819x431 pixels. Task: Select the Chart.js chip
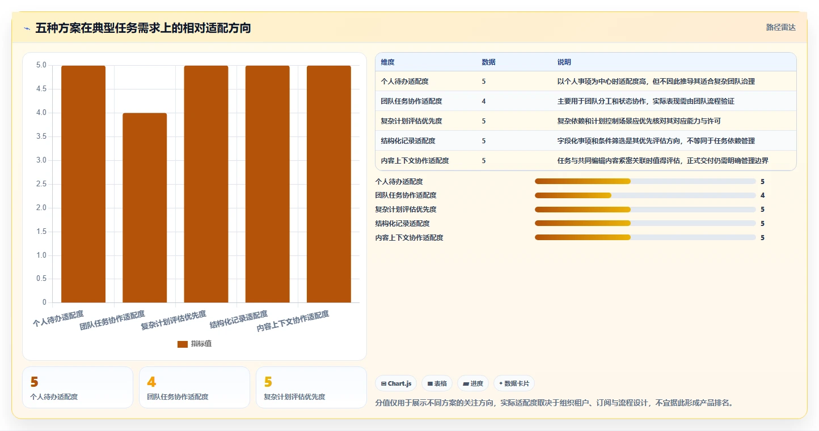396,383
